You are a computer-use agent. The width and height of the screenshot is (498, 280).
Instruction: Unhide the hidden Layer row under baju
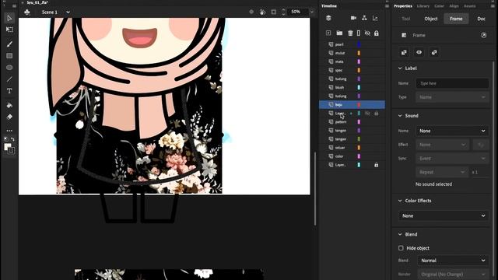[367, 114]
